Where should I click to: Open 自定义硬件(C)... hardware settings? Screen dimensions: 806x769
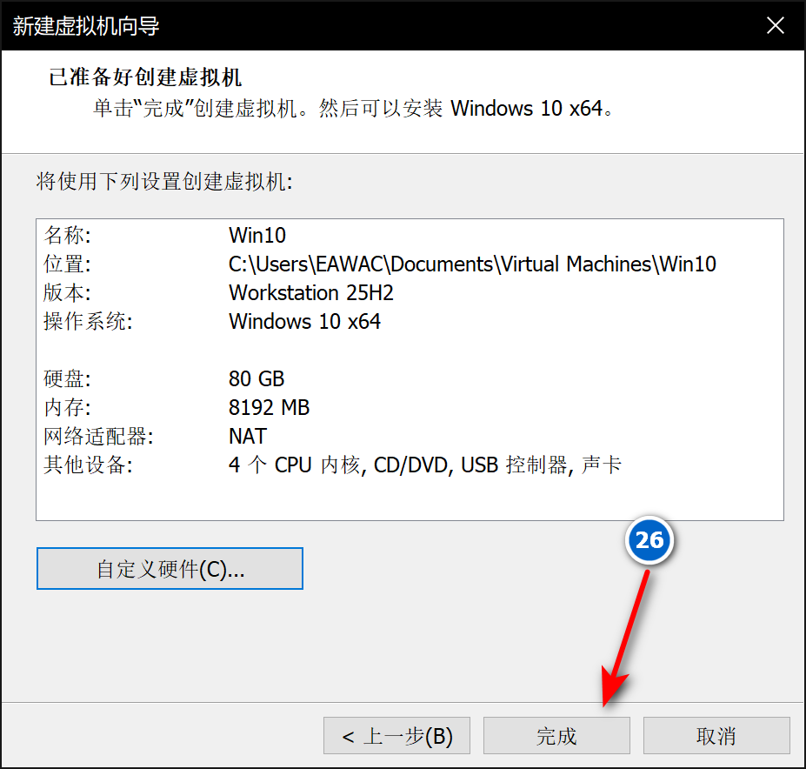(170, 568)
